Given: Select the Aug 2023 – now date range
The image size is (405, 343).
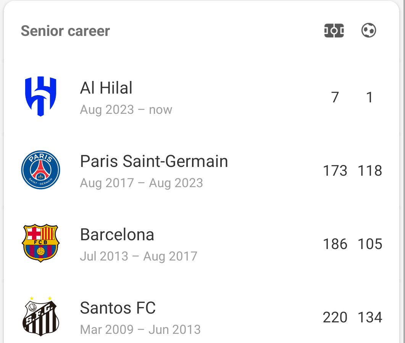Looking at the screenshot, I should (x=126, y=110).
